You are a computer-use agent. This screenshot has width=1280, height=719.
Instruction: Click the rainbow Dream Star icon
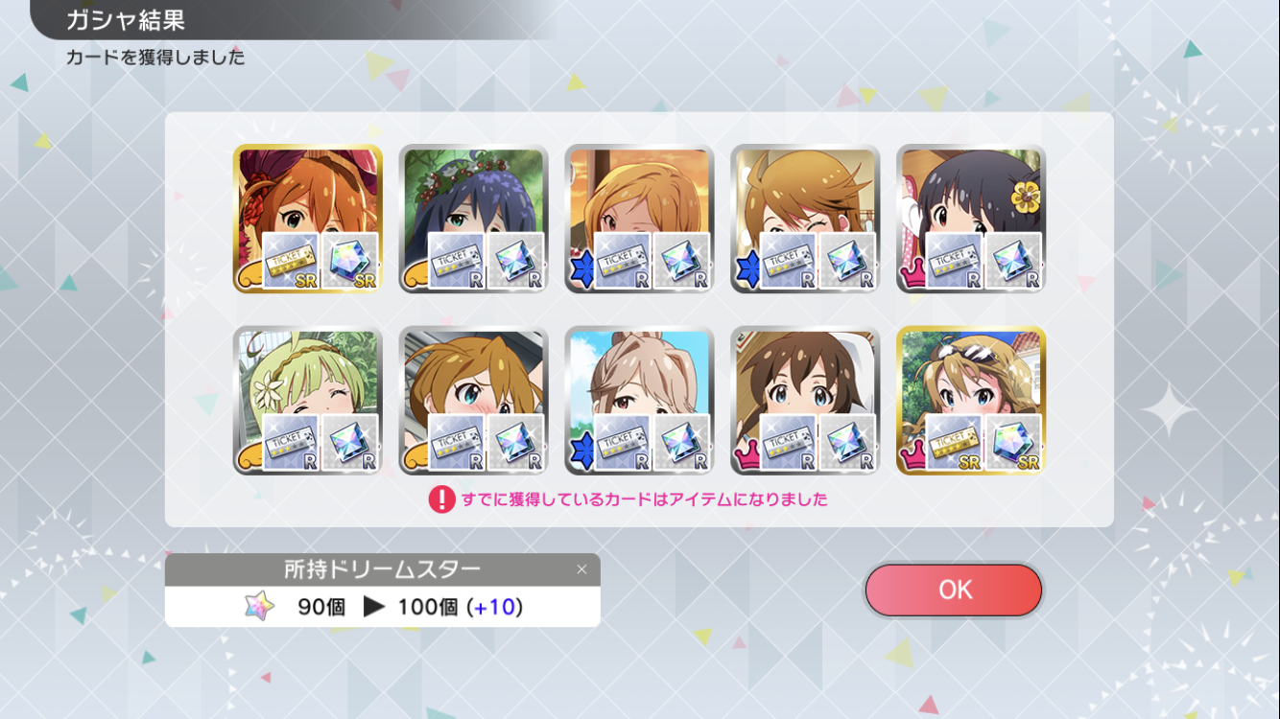(259, 606)
